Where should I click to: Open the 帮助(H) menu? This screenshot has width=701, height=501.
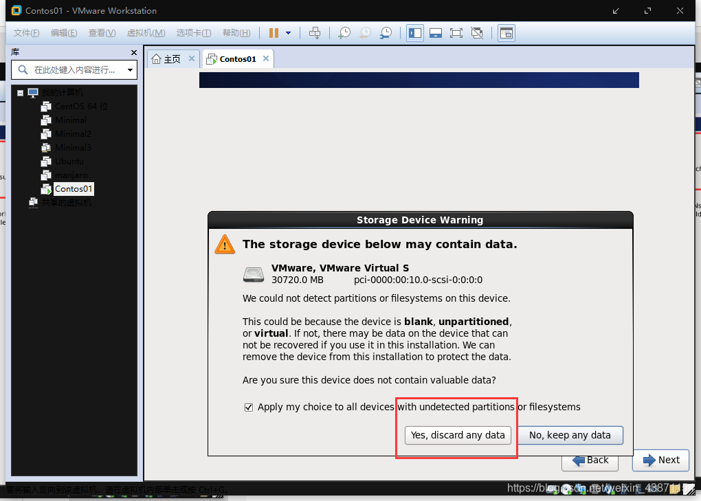tap(236, 32)
